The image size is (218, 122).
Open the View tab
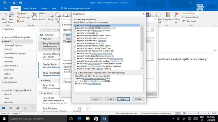coord(54,8)
